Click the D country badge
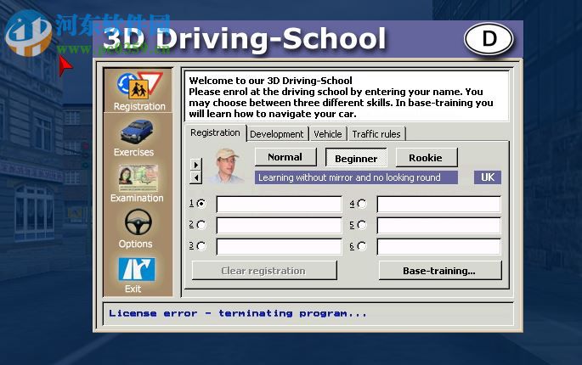The height and width of the screenshot is (365, 582). click(489, 38)
